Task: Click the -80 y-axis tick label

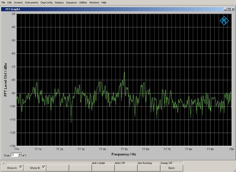Action: click(13, 80)
